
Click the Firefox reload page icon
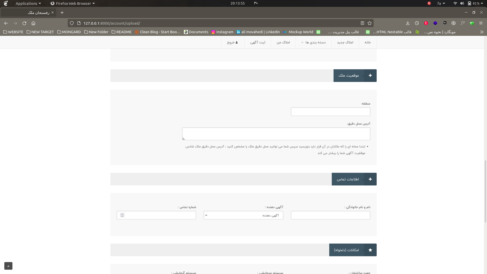pos(24,23)
